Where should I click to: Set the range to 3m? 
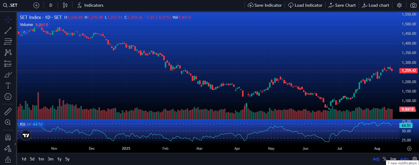[51, 159]
